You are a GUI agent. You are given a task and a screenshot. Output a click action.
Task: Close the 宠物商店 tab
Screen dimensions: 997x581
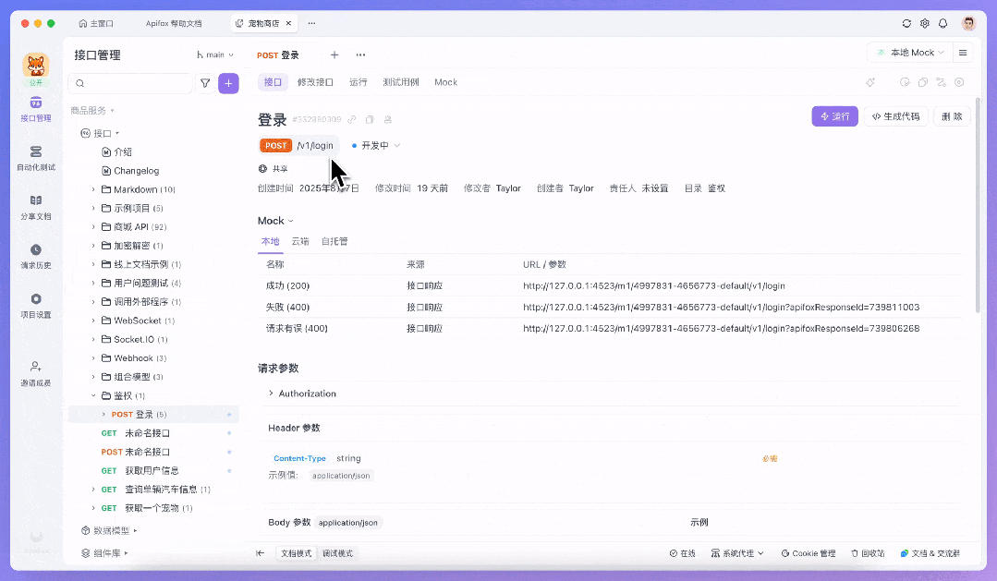pos(288,23)
